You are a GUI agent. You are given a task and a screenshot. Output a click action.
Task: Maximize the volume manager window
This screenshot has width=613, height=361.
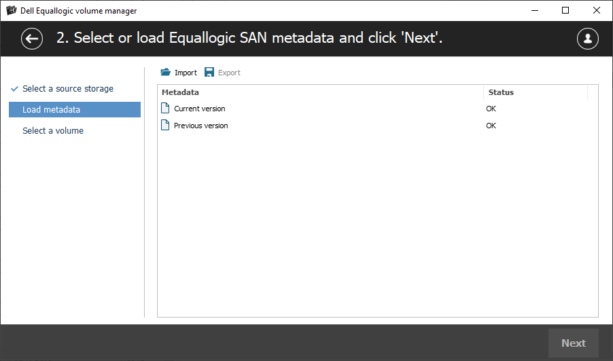[565, 11]
